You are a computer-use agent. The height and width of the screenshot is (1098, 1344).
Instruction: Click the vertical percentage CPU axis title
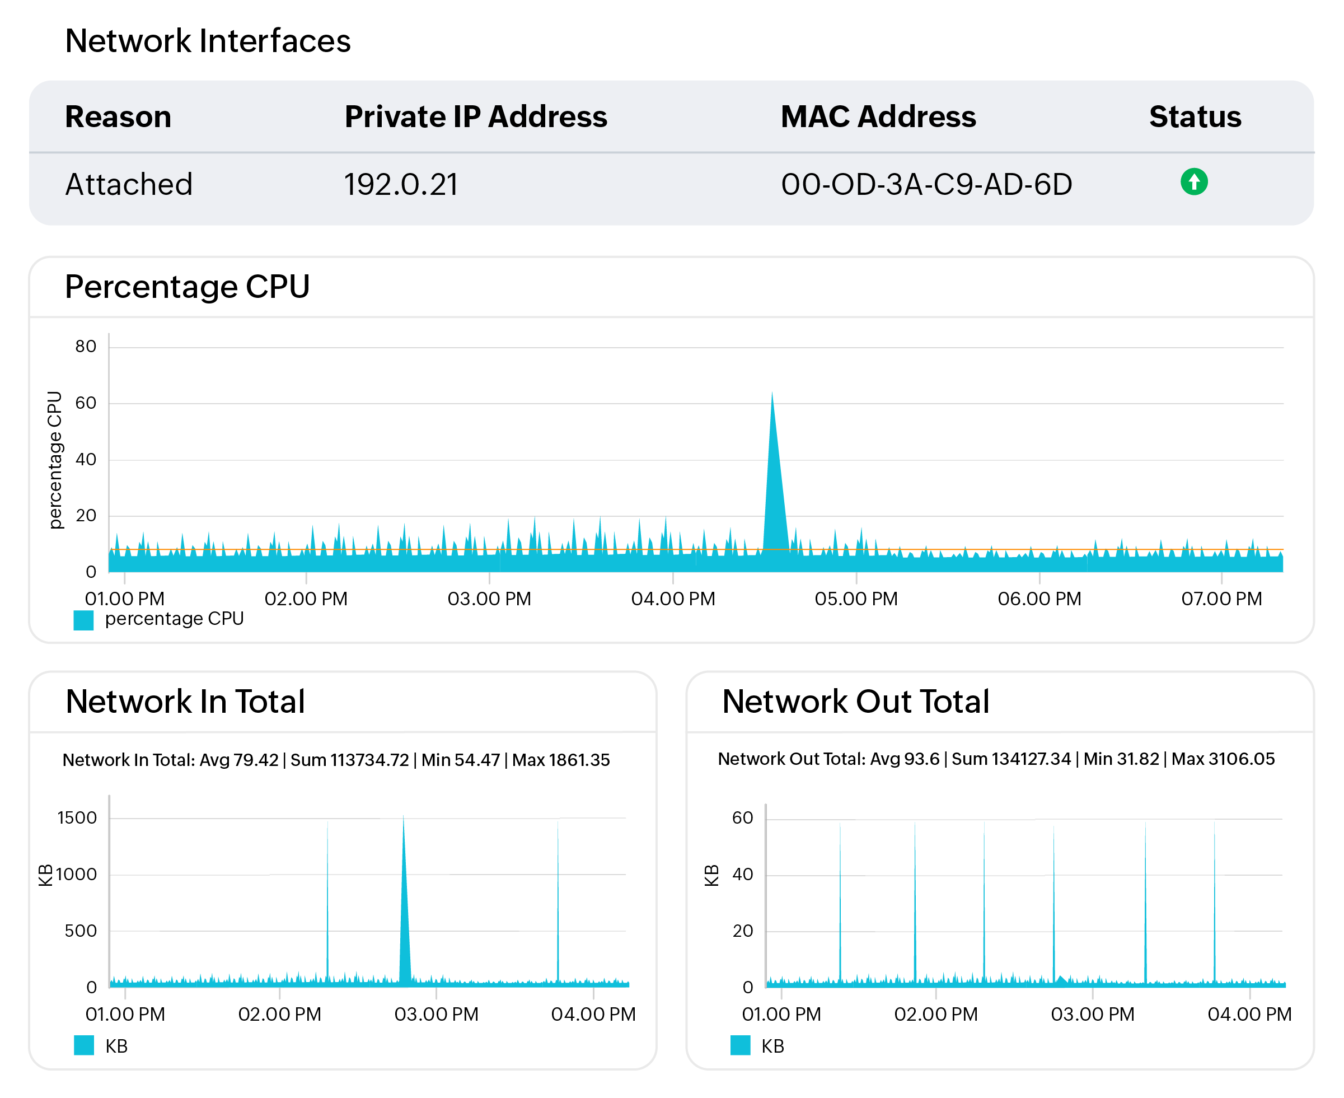(x=55, y=460)
